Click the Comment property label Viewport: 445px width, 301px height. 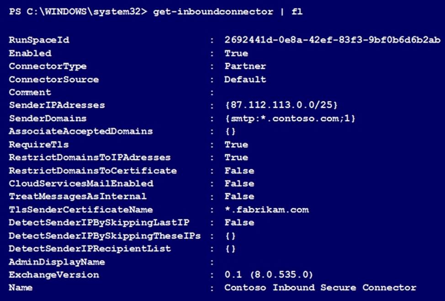point(30,92)
